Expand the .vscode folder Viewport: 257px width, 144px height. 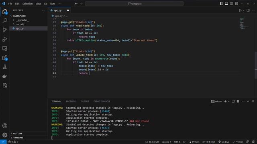coord(20,24)
